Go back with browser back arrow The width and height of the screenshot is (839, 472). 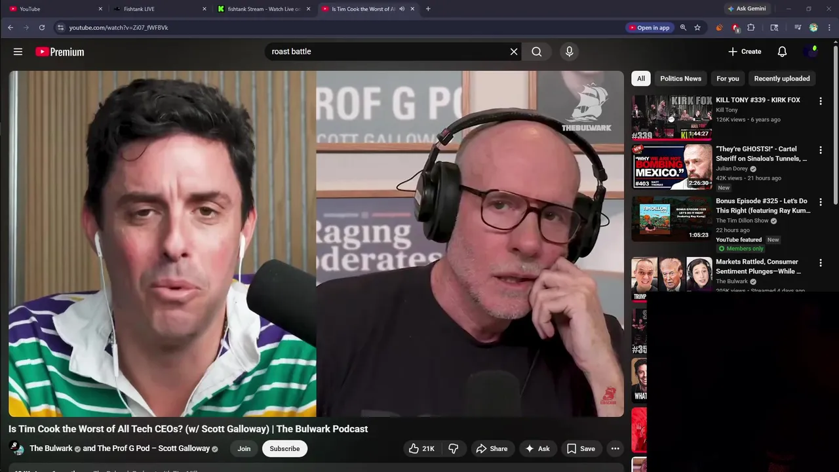(10, 28)
